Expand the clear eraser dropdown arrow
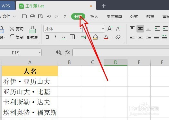169x120 pixels. (x=123, y=37)
